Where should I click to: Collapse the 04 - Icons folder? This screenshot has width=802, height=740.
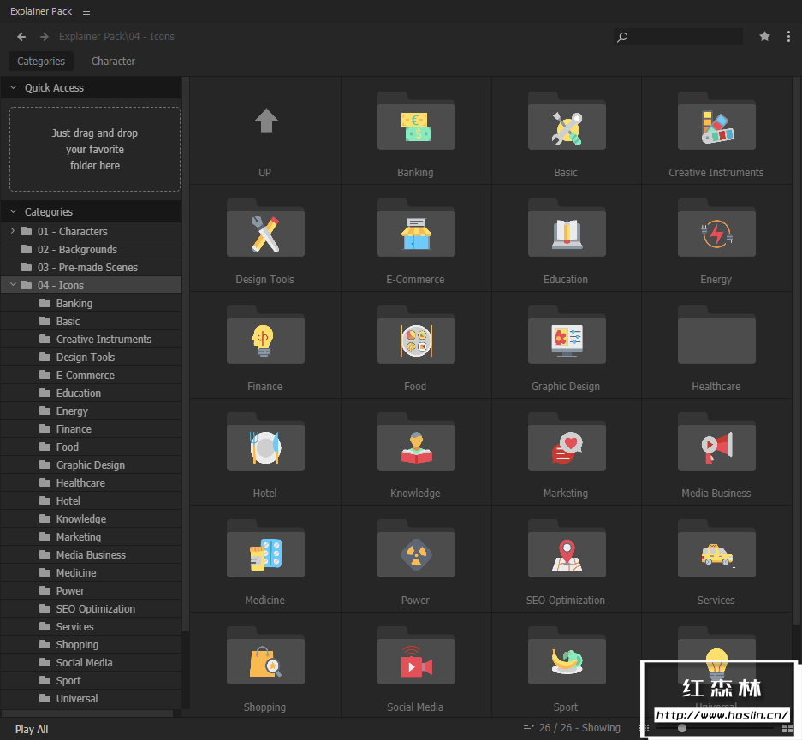click(x=13, y=285)
